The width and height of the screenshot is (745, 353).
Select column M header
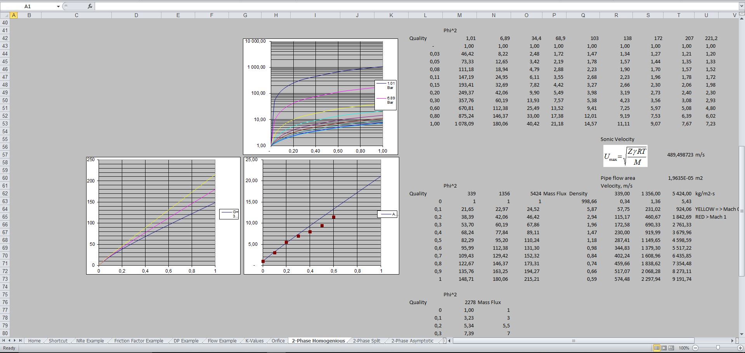(x=459, y=15)
